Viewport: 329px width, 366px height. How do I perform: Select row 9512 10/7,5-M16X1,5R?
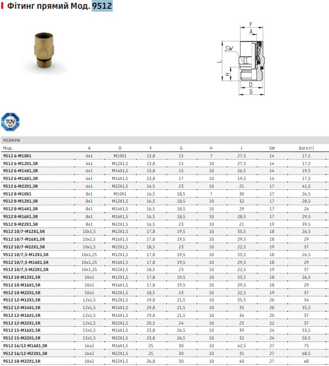pos(165,262)
